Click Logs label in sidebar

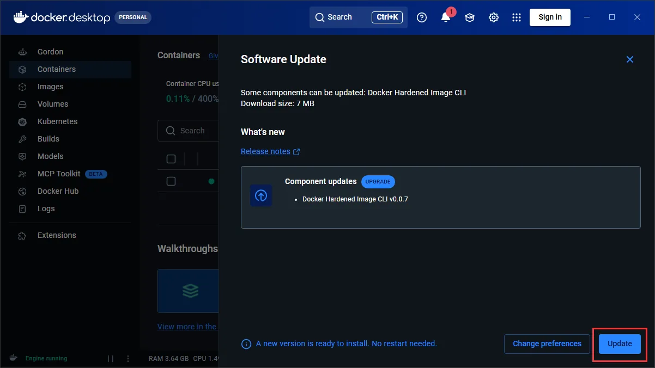[46, 208]
